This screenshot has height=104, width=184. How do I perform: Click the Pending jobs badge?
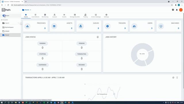(x=82, y=43)
